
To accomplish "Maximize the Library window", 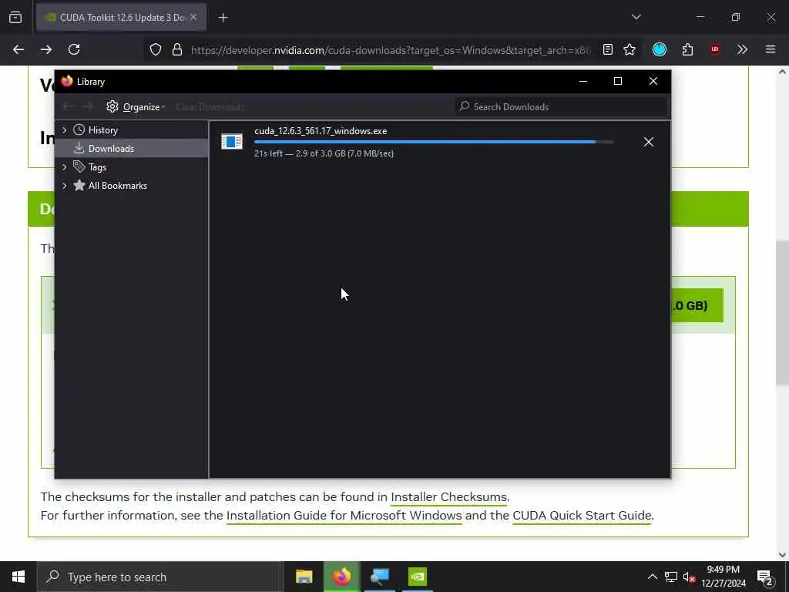I will (x=618, y=81).
